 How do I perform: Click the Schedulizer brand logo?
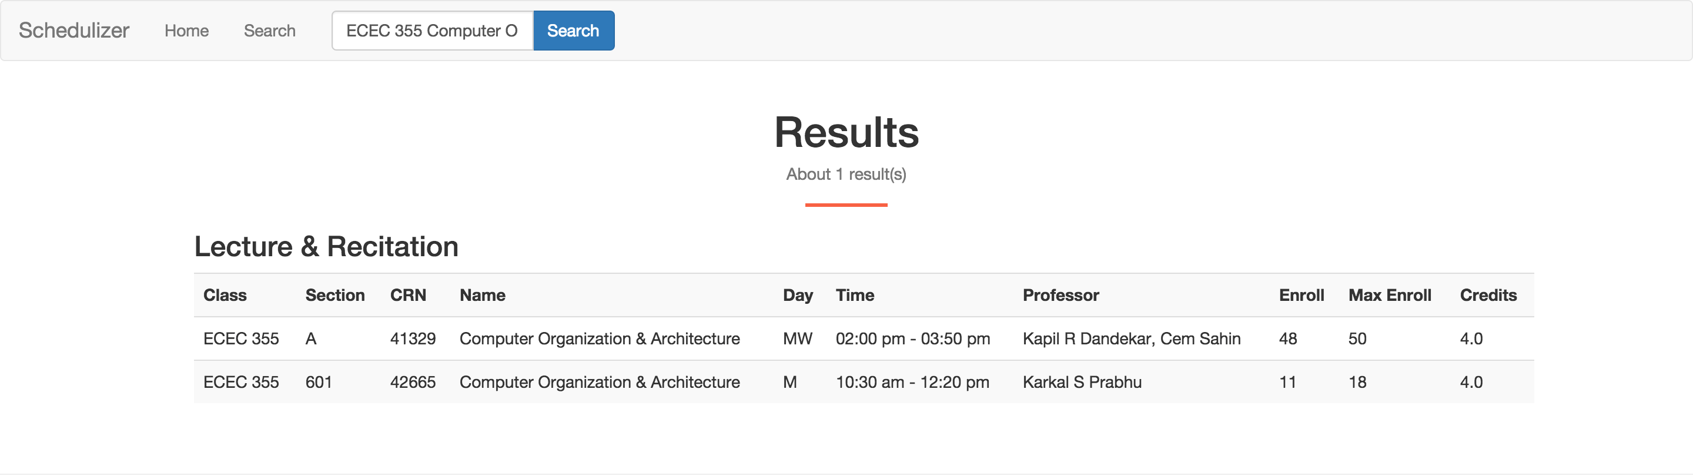(73, 30)
